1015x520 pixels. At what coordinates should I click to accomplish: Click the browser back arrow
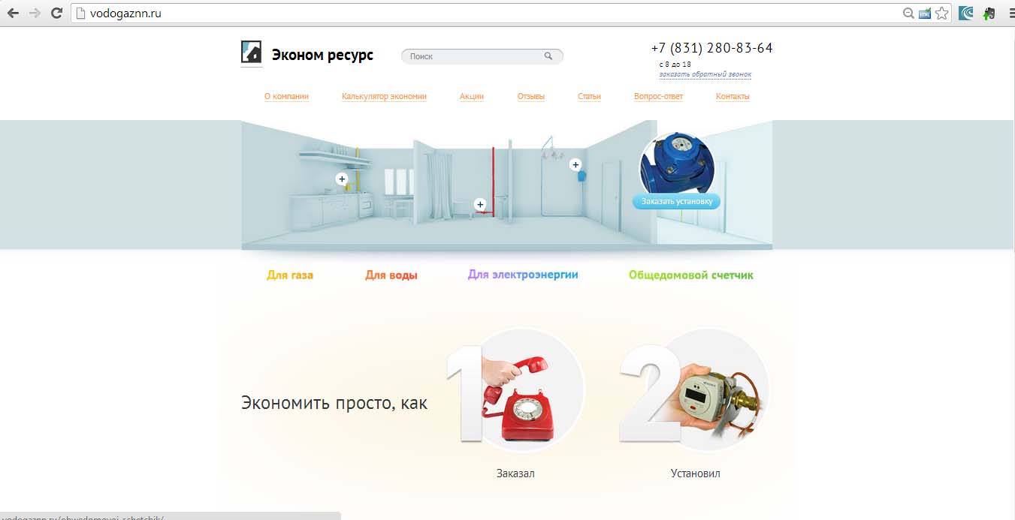coord(13,13)
